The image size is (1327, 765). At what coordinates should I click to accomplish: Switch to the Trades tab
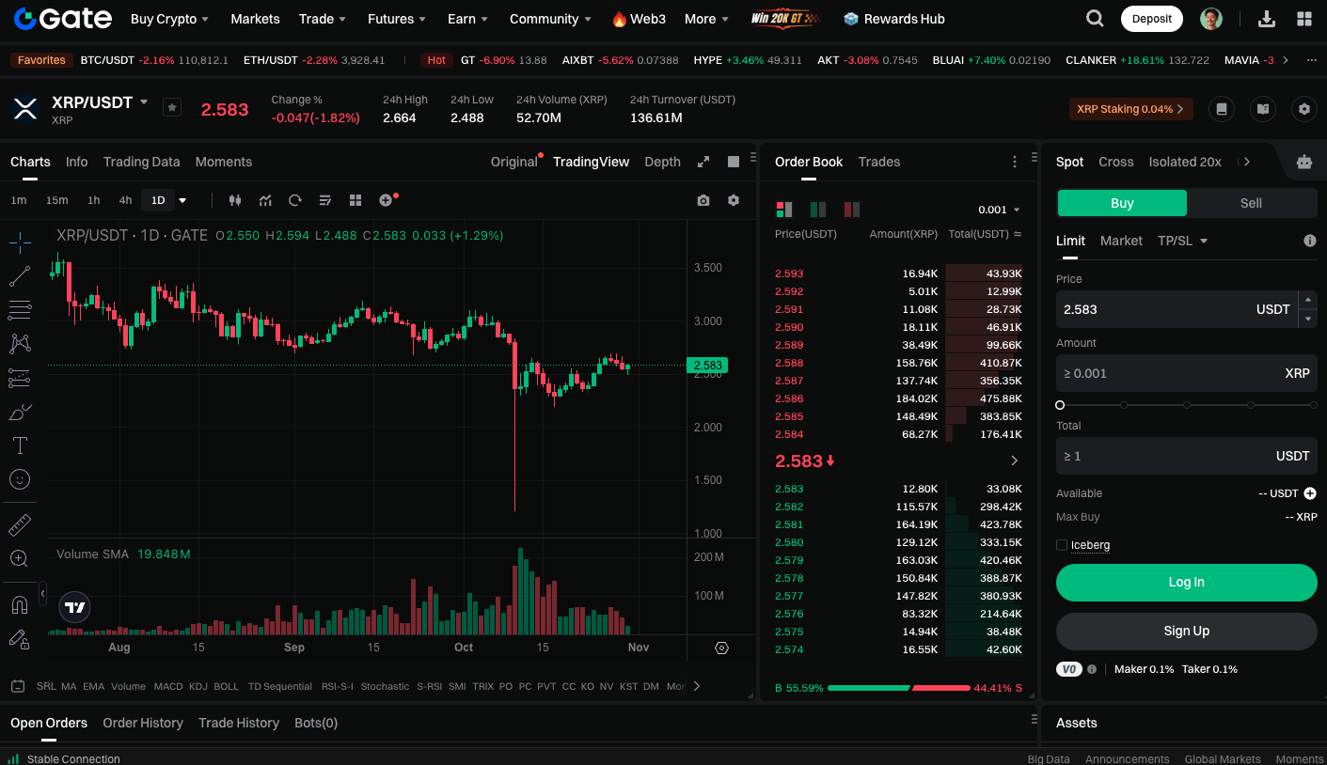(878, 162)
